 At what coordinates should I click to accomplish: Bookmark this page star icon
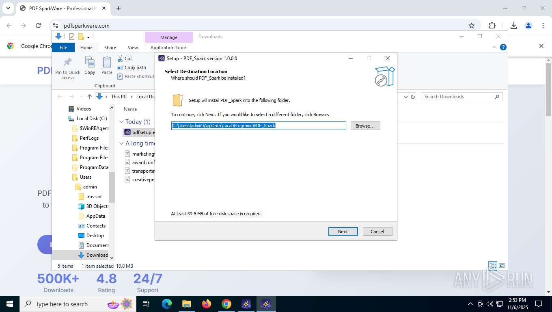(x=472, y=26)
